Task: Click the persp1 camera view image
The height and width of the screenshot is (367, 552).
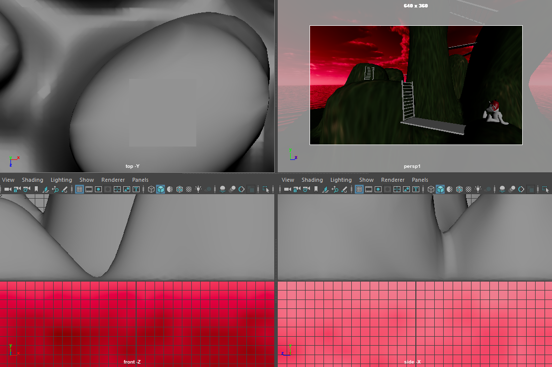Action: click(416, 85)
